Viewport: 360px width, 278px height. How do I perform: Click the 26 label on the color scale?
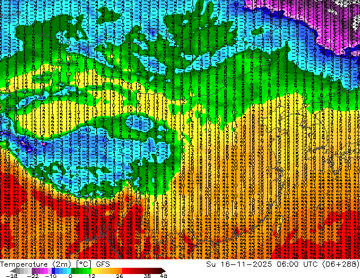pyautogui.click(x=119, y=276)
